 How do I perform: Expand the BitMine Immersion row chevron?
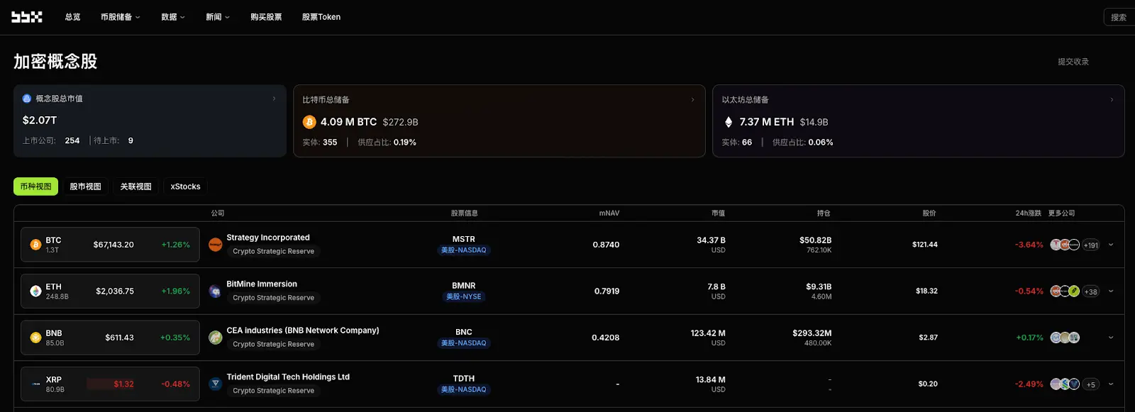[x=1111, y=291]
